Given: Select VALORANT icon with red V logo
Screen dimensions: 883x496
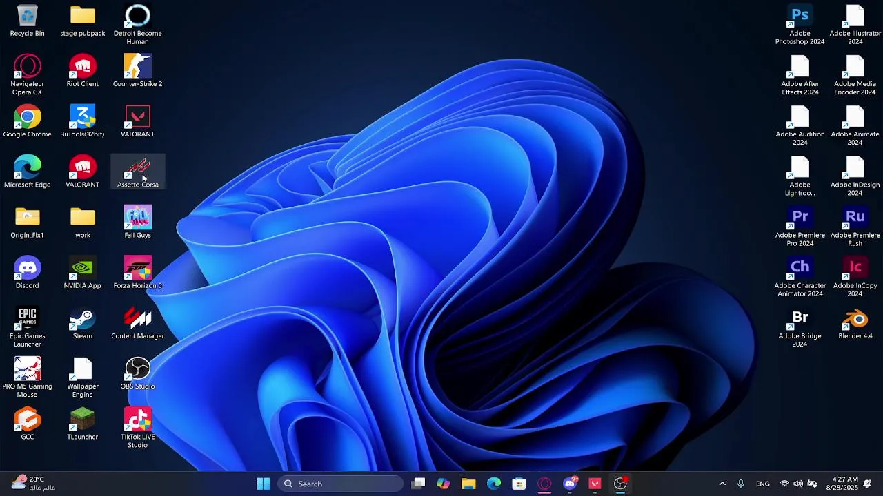Looking at the screenshot, I should (137, 121).
